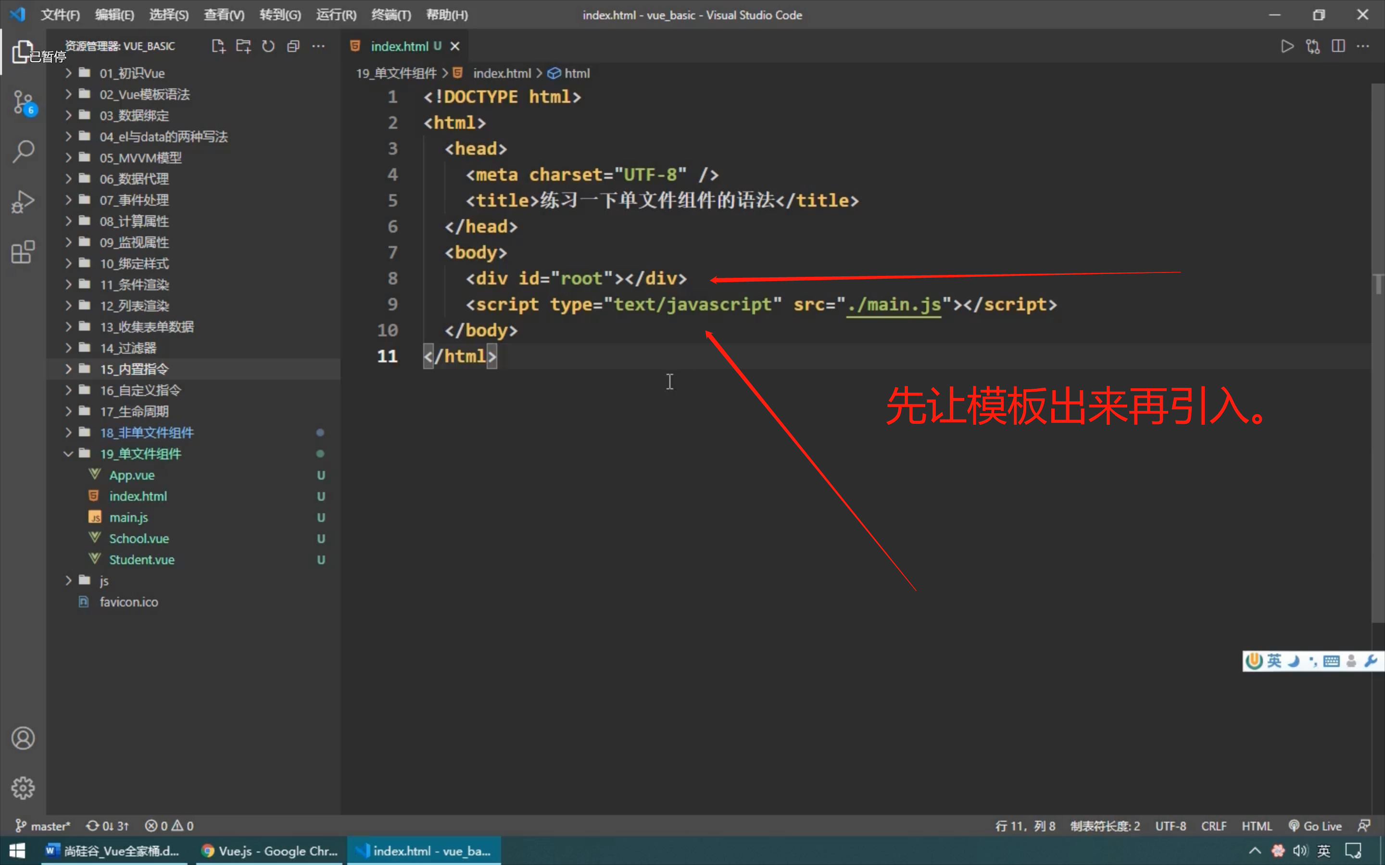
Task: Expand the 01_初识Vue folder
Action: coord(193,73)
